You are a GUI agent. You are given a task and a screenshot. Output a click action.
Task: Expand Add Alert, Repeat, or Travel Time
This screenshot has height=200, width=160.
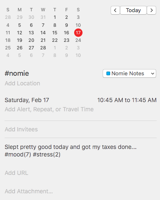point(49,109)
